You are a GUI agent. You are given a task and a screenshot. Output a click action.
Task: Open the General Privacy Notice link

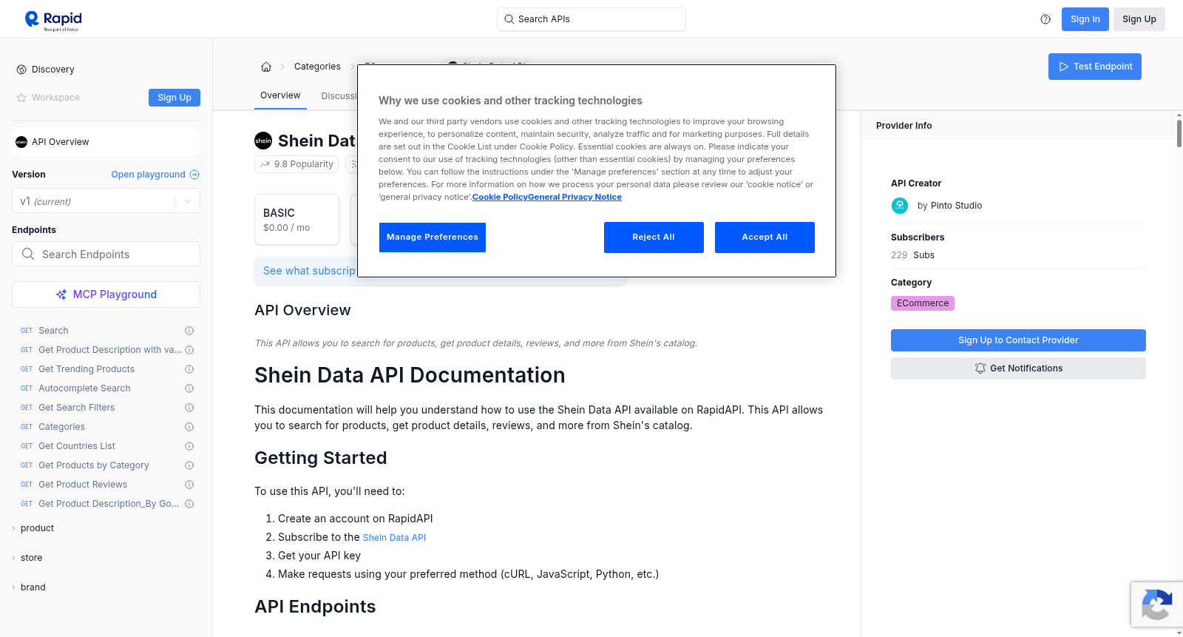574,197
